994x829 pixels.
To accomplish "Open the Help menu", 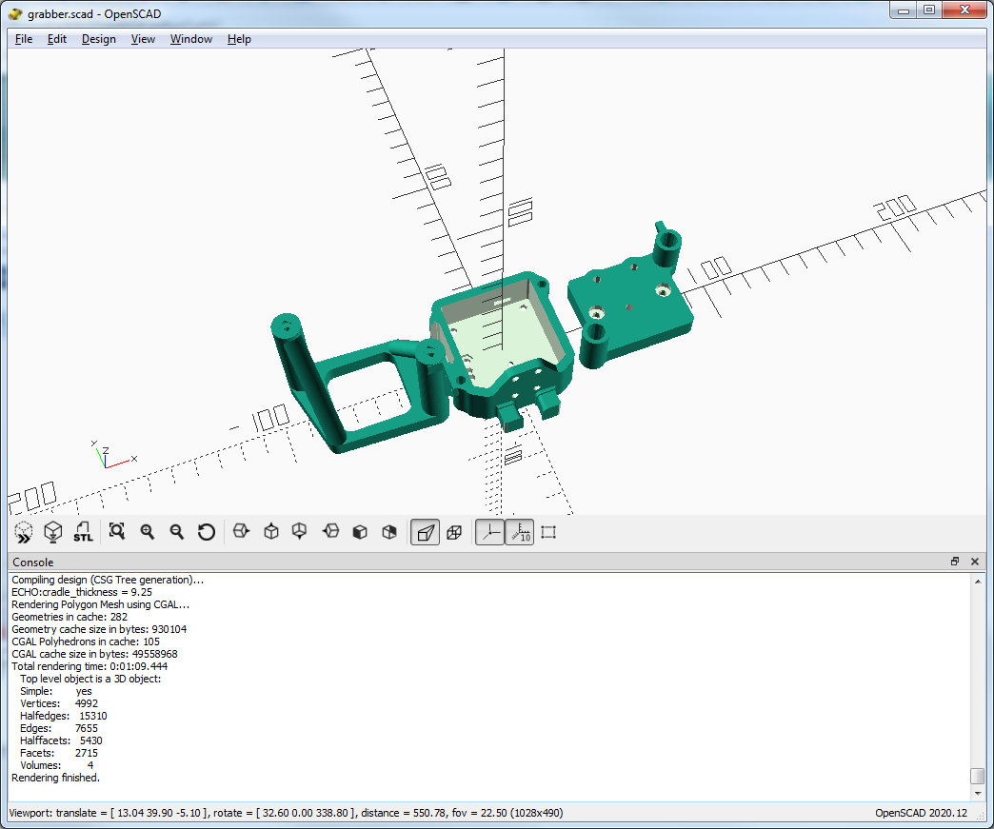I will point(239,39).
